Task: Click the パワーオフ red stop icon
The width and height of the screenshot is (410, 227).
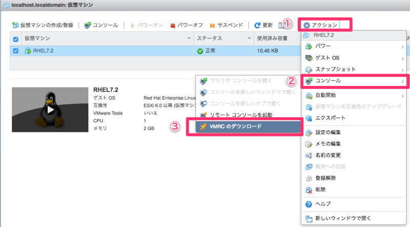Action: [173, 26]
